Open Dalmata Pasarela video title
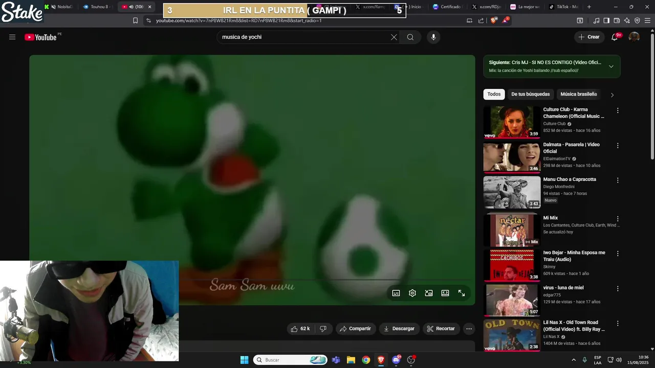Screen dimensions: 655x368 [572, 148]
